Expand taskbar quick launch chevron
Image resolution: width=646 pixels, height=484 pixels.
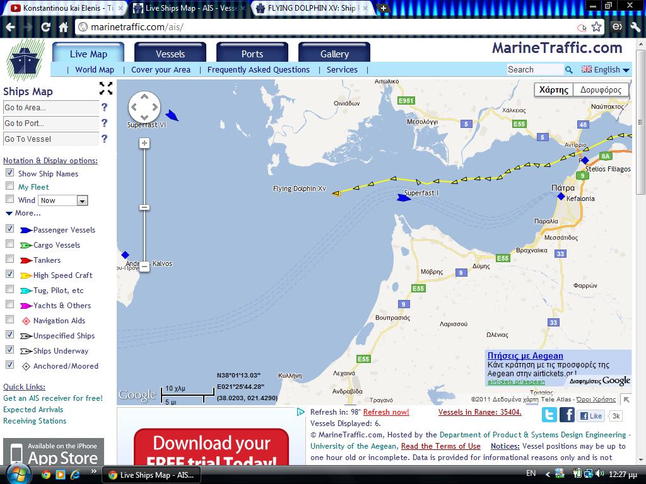pyautogui.click(x=93, y=471)
